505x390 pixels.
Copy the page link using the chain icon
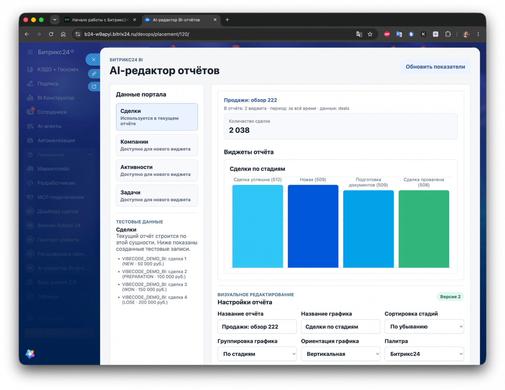click(x=94, y=73)
